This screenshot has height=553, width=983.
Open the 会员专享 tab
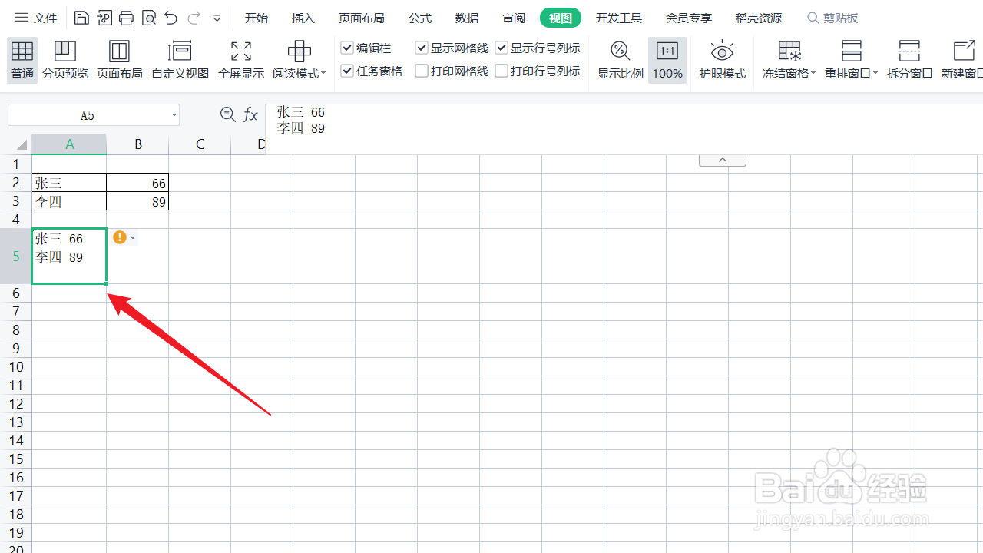click(x=689, y=18)
